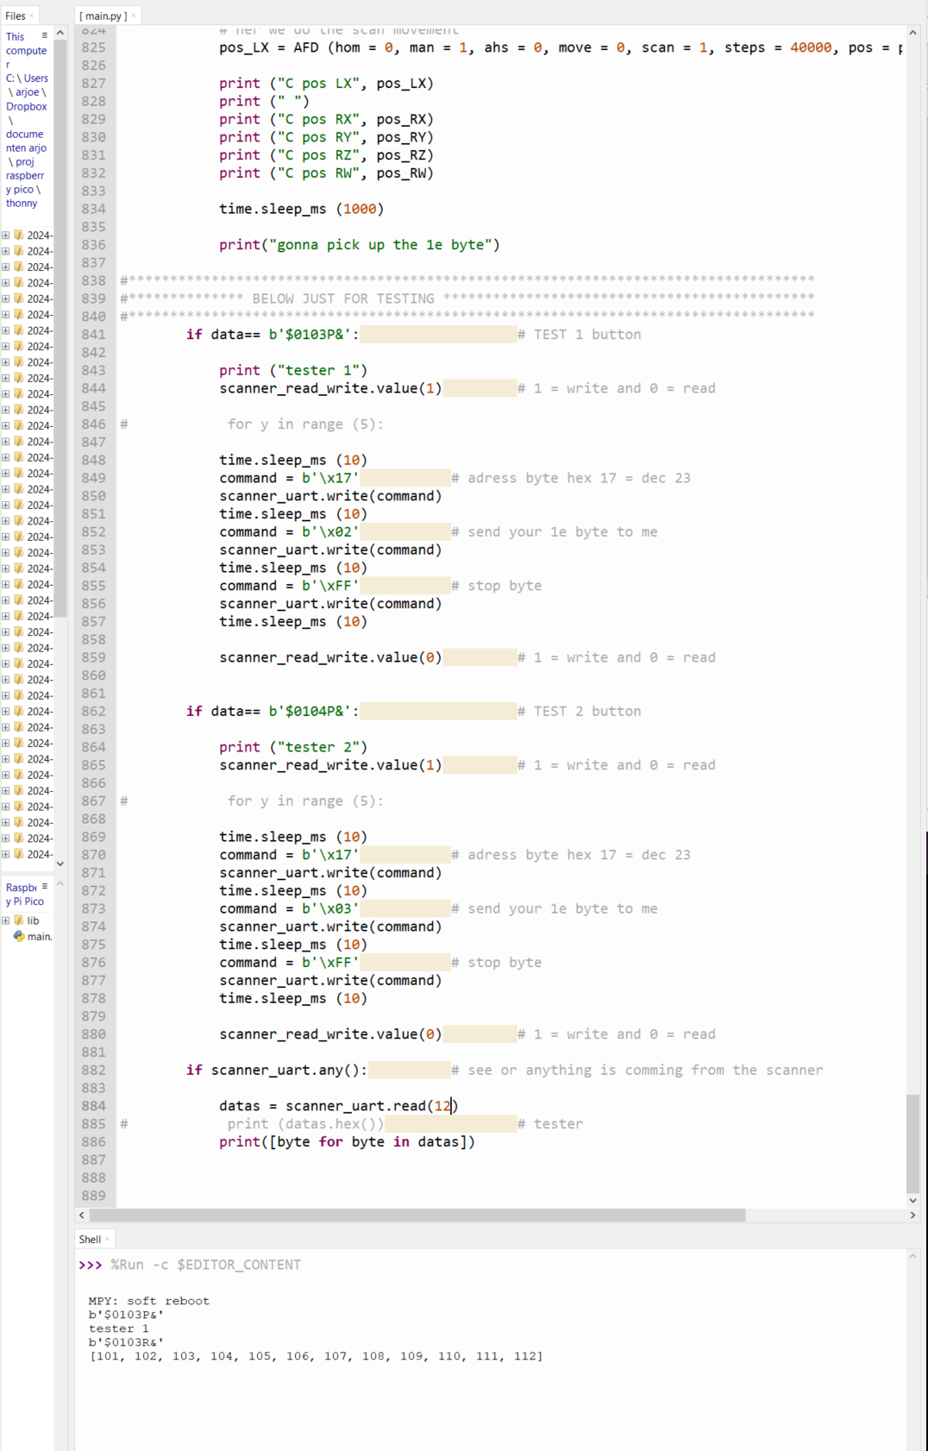Click the 'arjoe' path segment
The image size is (928, 1451).
28,91
